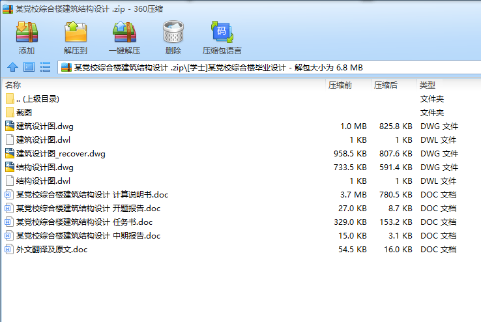Click the 3.7 MB size value
The width and height of the screenshot is (481, 322).
[353, 194]
